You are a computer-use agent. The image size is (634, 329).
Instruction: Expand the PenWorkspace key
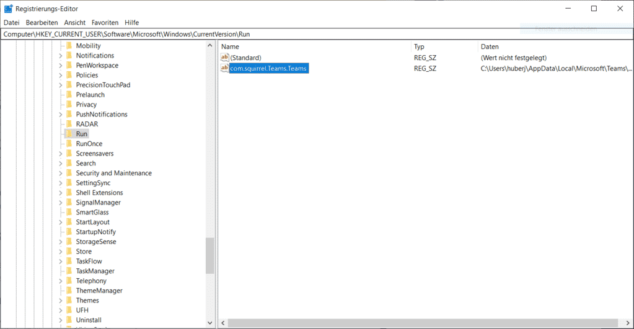coord(61,66)
